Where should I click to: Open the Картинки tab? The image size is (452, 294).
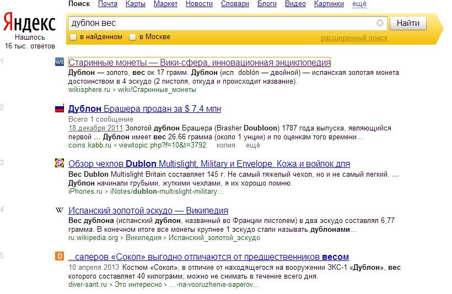(329, 4)
